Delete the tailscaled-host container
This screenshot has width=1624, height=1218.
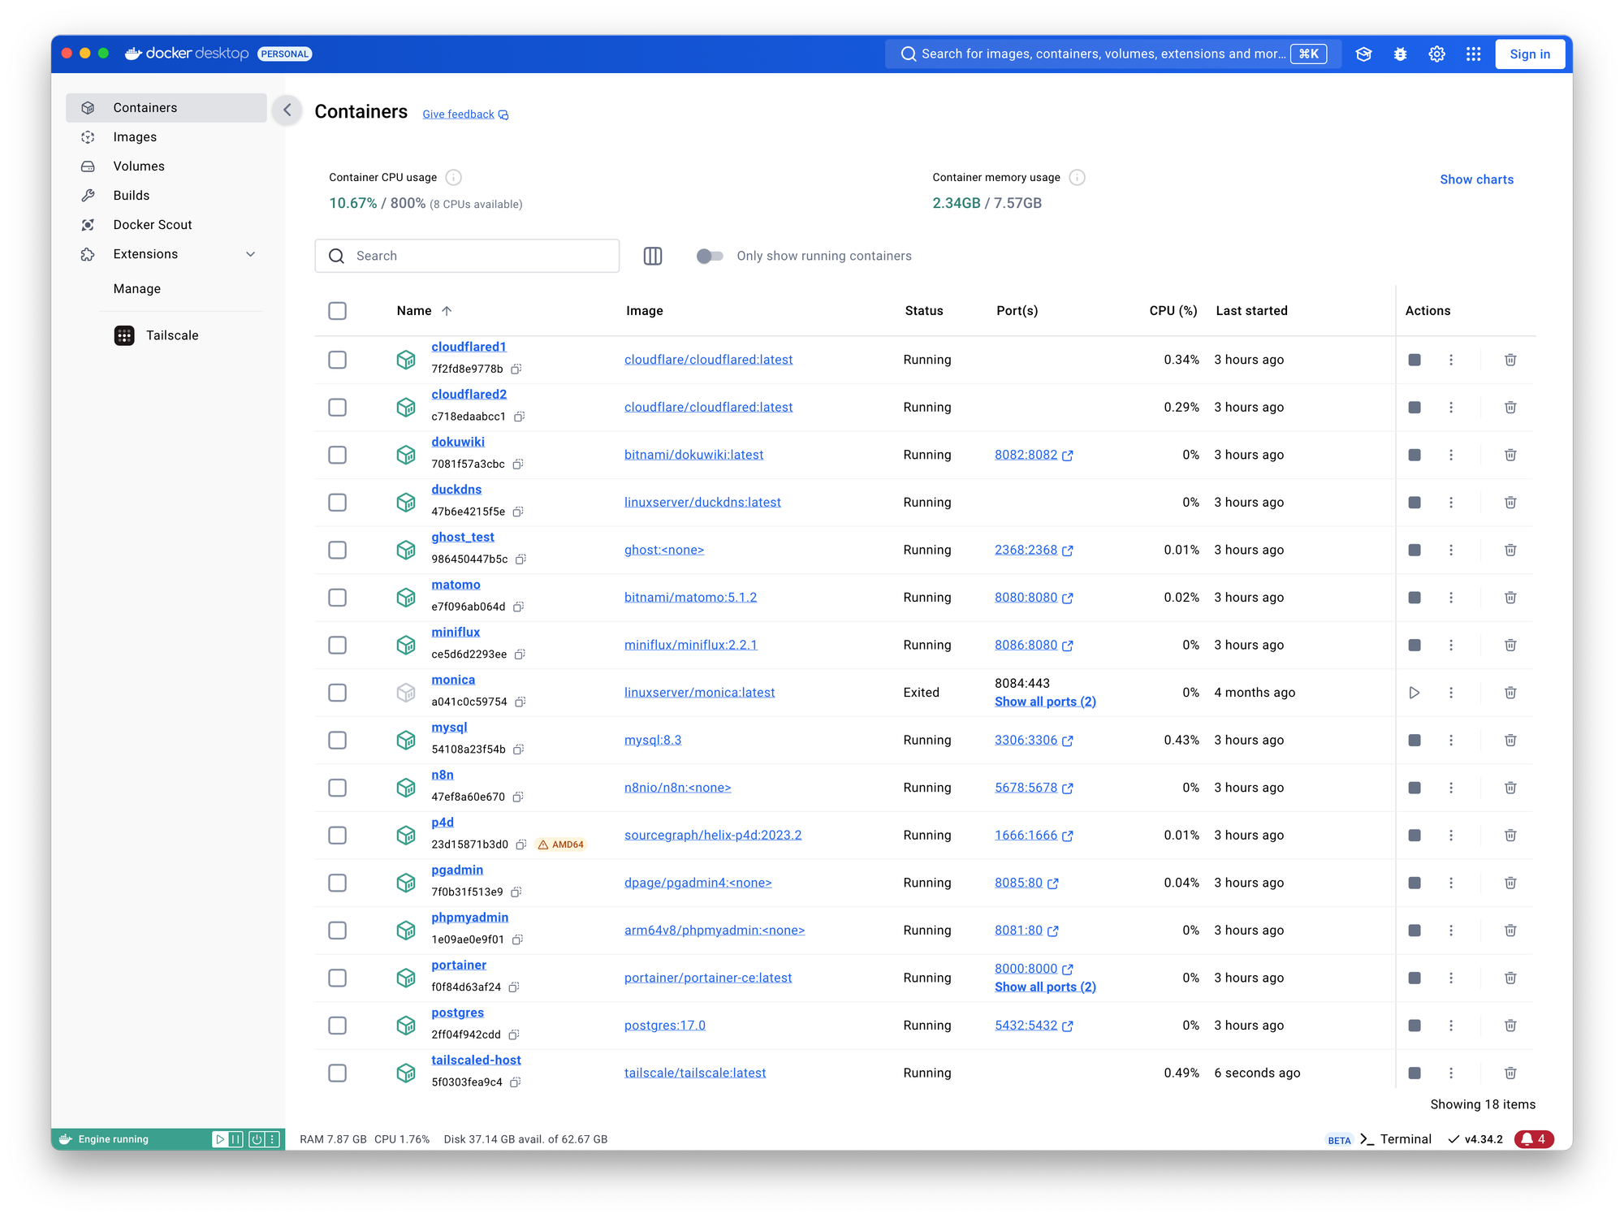pyautogui.click(x=1510, y=1073)
